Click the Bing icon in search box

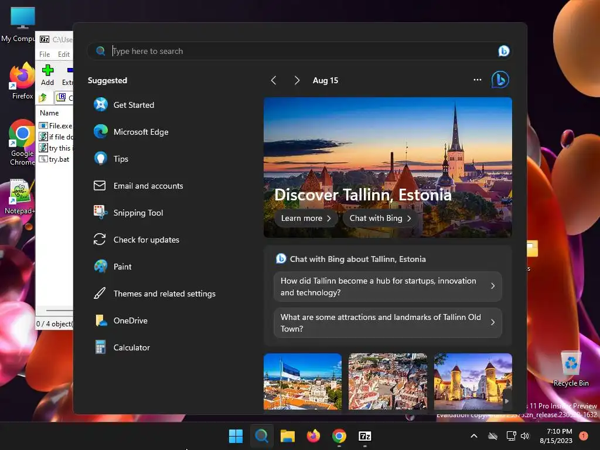[503, 51]
